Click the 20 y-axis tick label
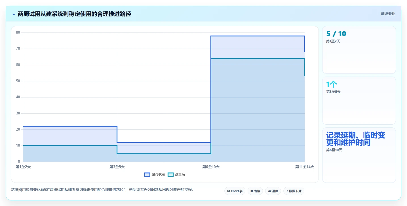The width and height of the screenshot is (407, 206). [x=18, y=129]
